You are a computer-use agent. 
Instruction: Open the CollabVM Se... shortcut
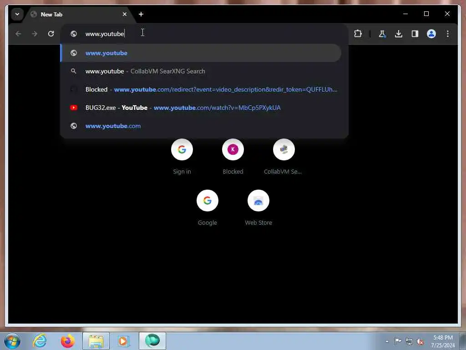point(284,157)
